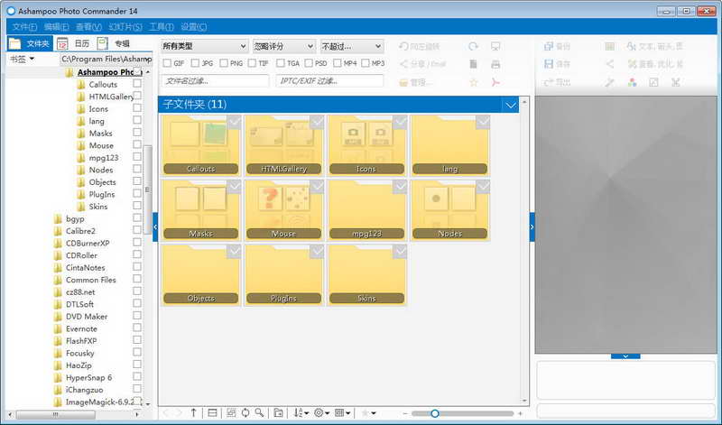Image resolution: width=722 pixels, height=425 pixels.
Task: Open the 忽略评分 rating dropdown
Action: pos(283,46)
